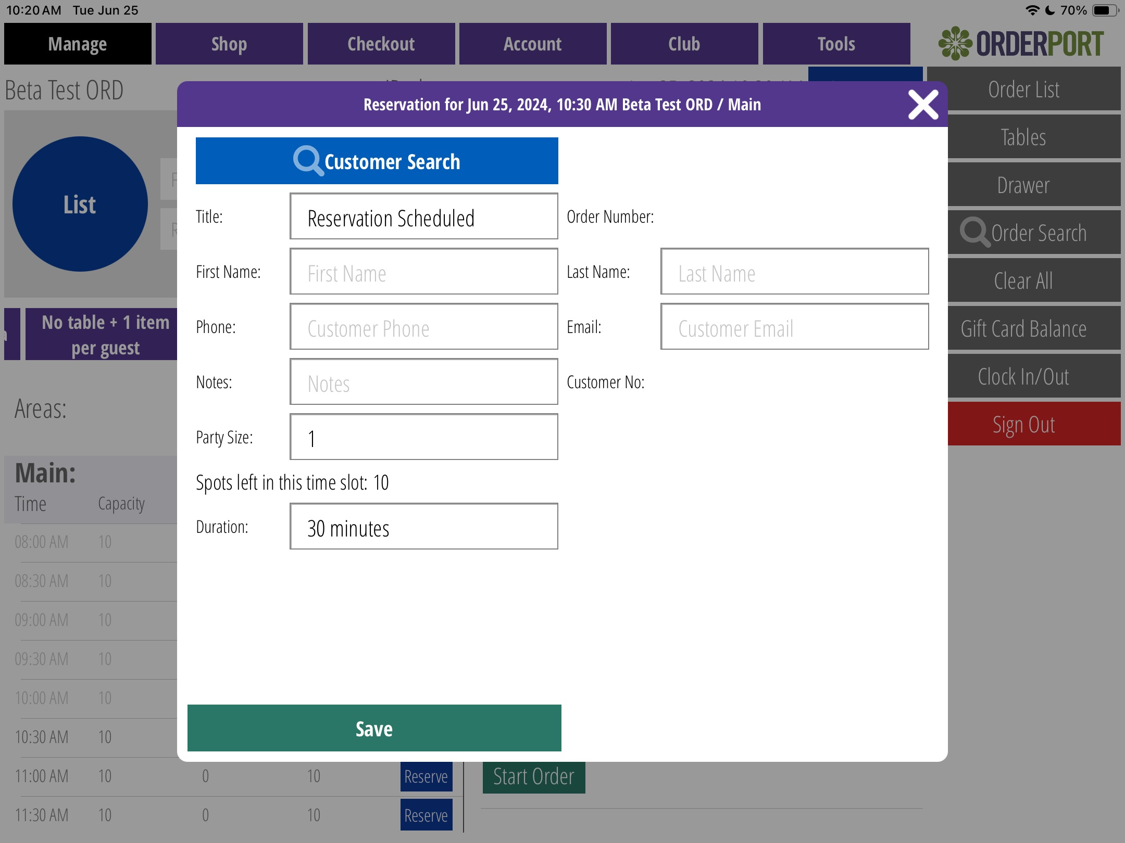The image size is (1125, 843).
Task: Open the Tools tab
Action: (x=836, y=44)
